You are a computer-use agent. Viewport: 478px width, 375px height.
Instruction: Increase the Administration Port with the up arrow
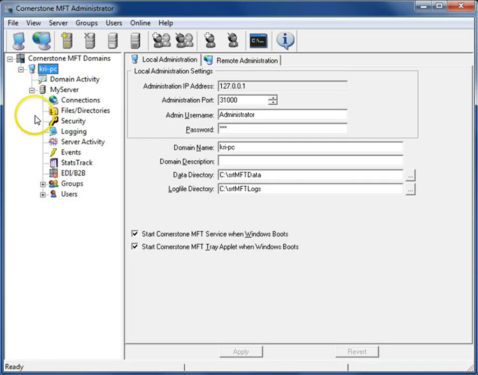[273, 98]
